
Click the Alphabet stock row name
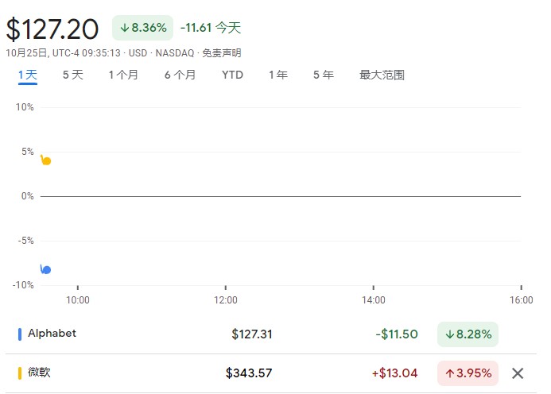[52, 334]
